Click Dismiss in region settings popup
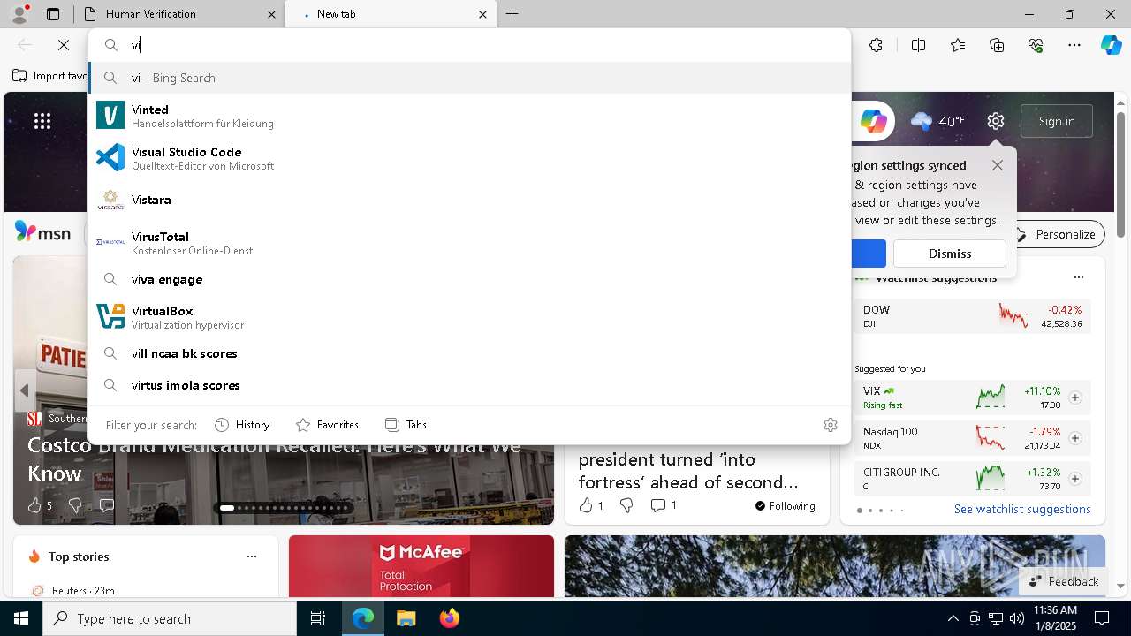This screenshot has width=1131, height=636. 950,254
